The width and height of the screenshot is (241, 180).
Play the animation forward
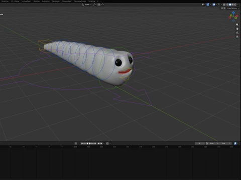90,143
